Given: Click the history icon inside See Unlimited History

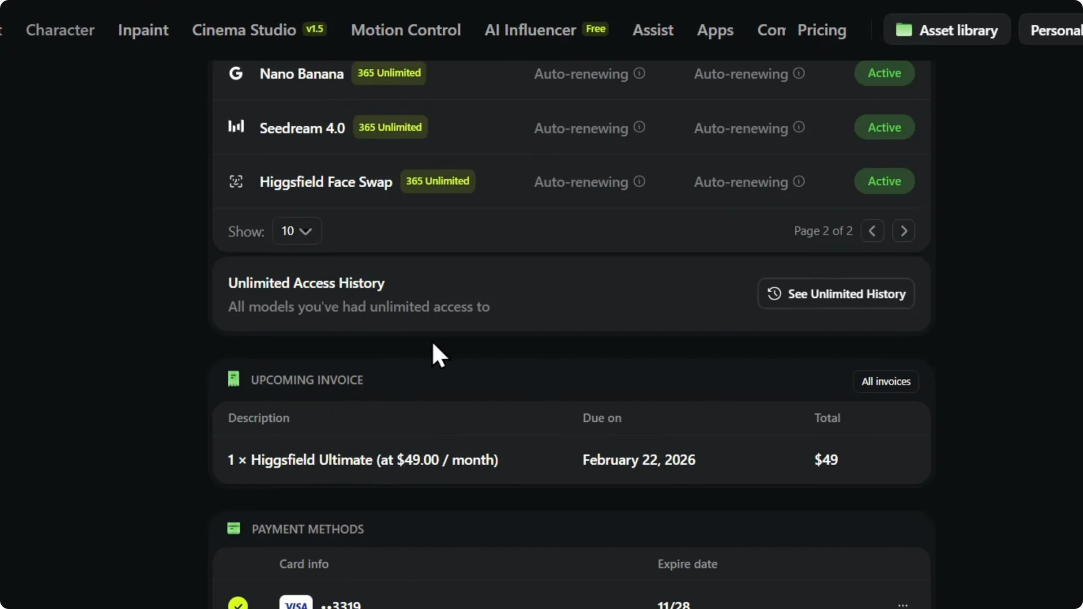Looking at the screenshot, I should pyautogui.click(x=774, y=294).
